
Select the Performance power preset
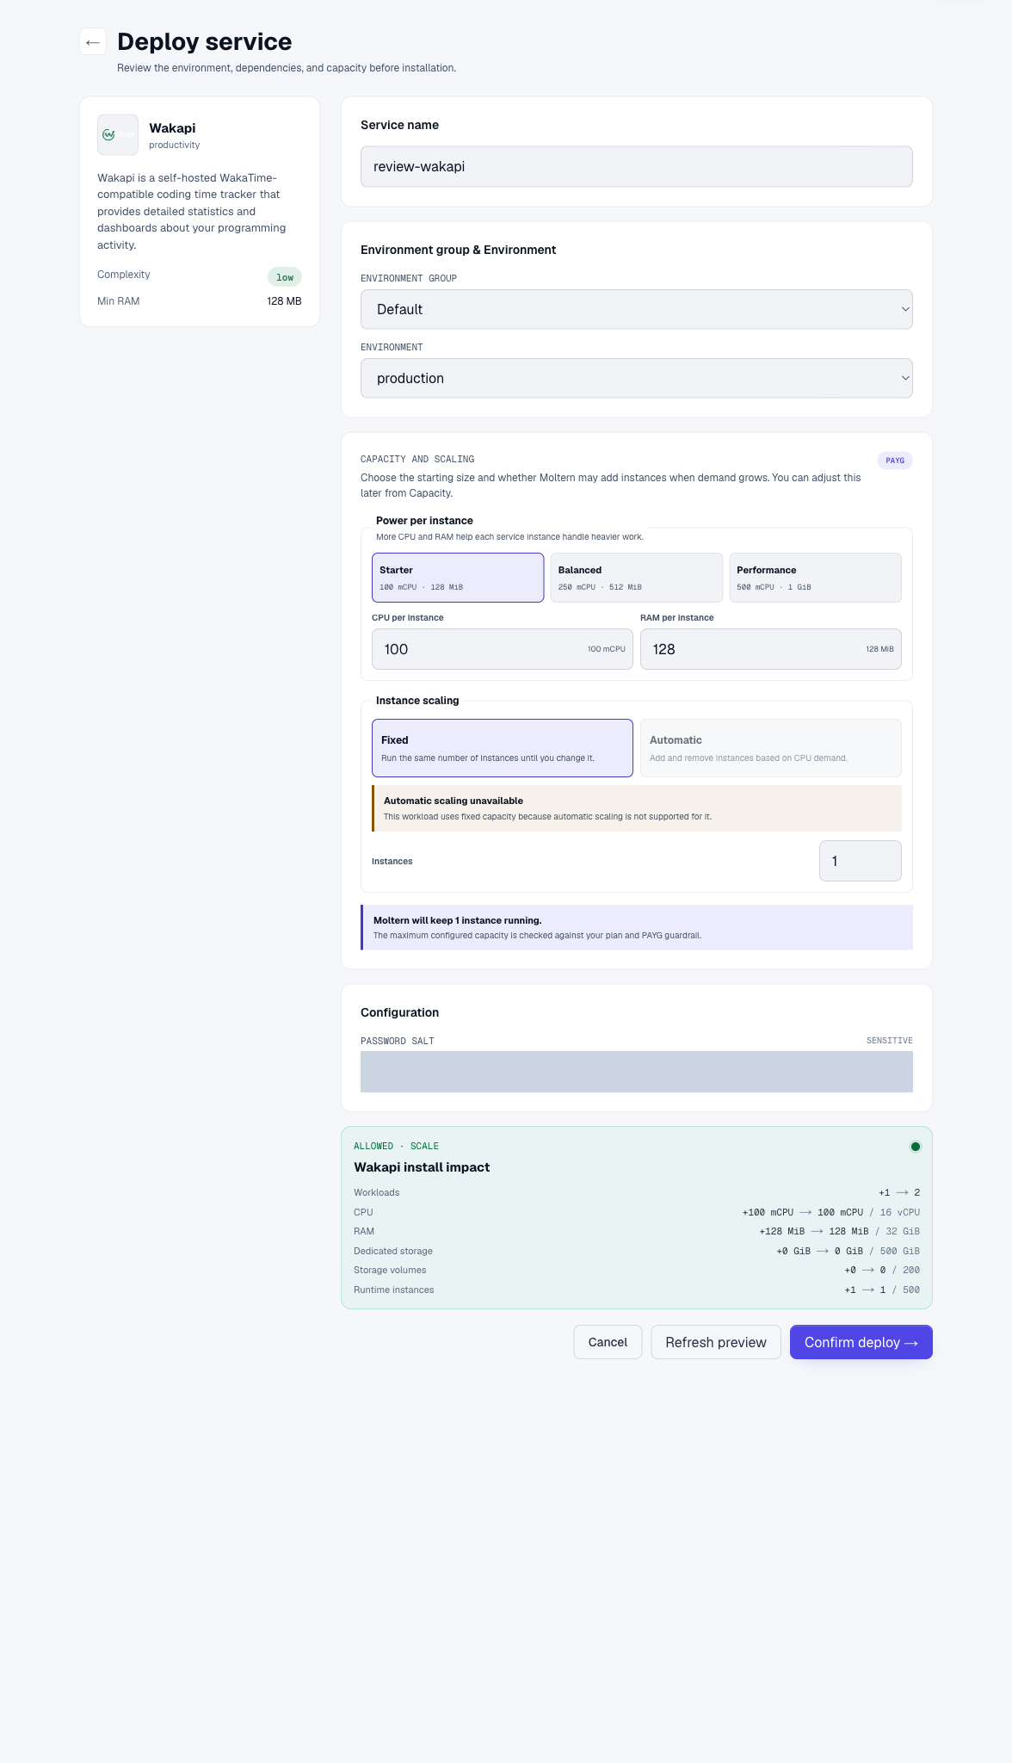tap(815, 578)
